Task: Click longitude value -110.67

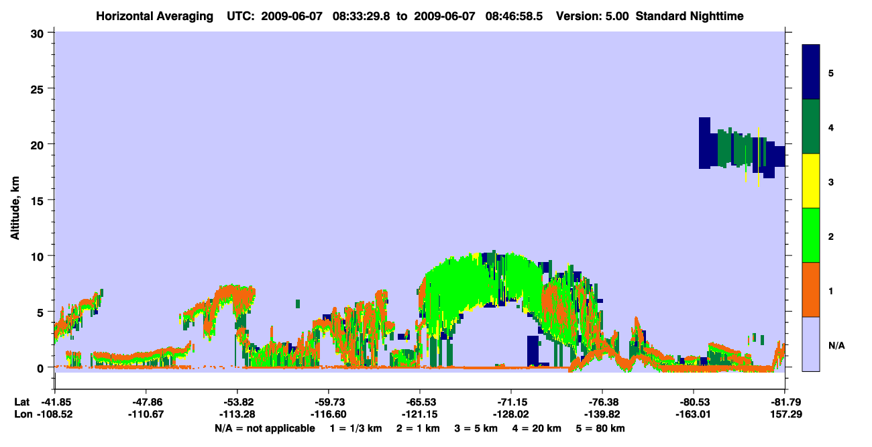Action: pyautogui.click(x=146, y=415)
